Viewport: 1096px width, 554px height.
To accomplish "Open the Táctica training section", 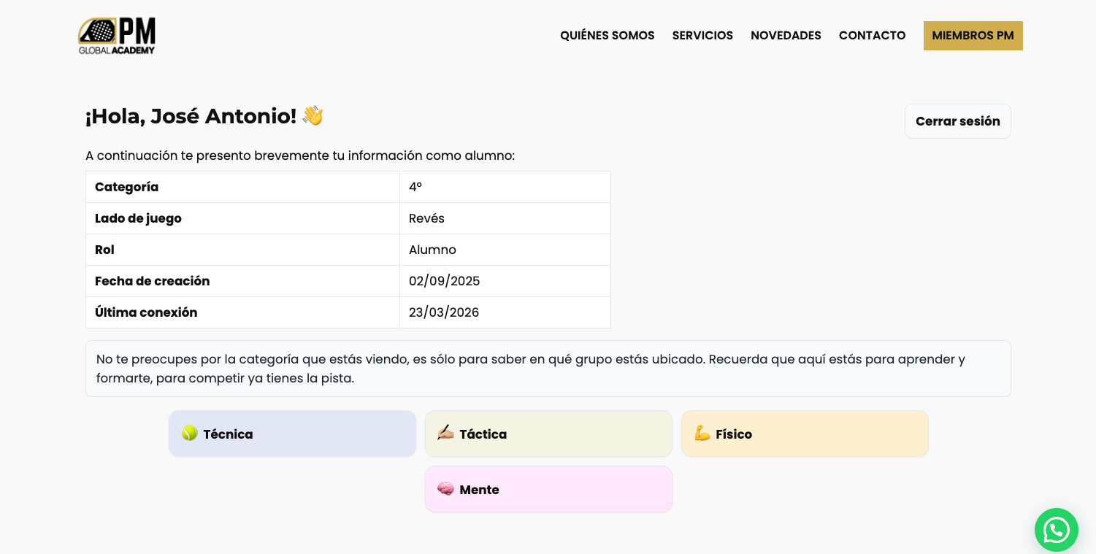I will coord(548,433).
